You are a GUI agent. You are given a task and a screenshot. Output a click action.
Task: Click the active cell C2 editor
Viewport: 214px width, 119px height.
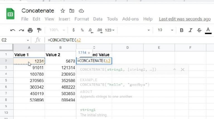pos(94,61)
